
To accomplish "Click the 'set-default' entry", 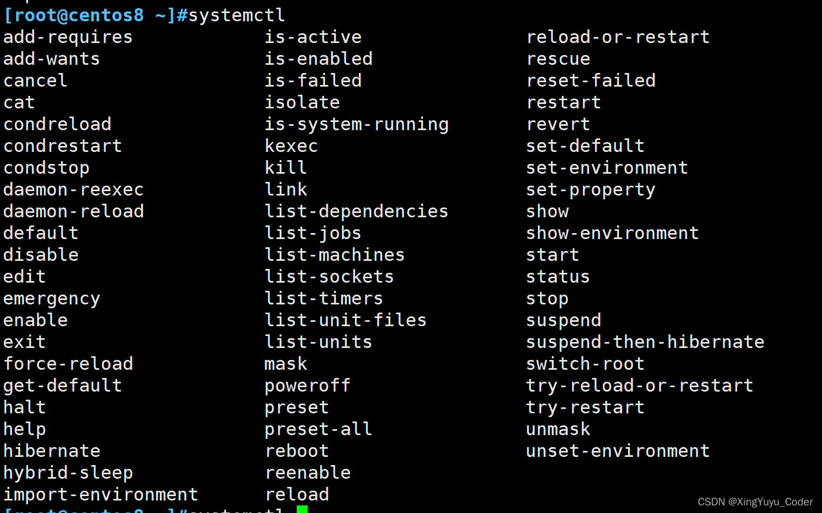I will [x=585, y=146].
